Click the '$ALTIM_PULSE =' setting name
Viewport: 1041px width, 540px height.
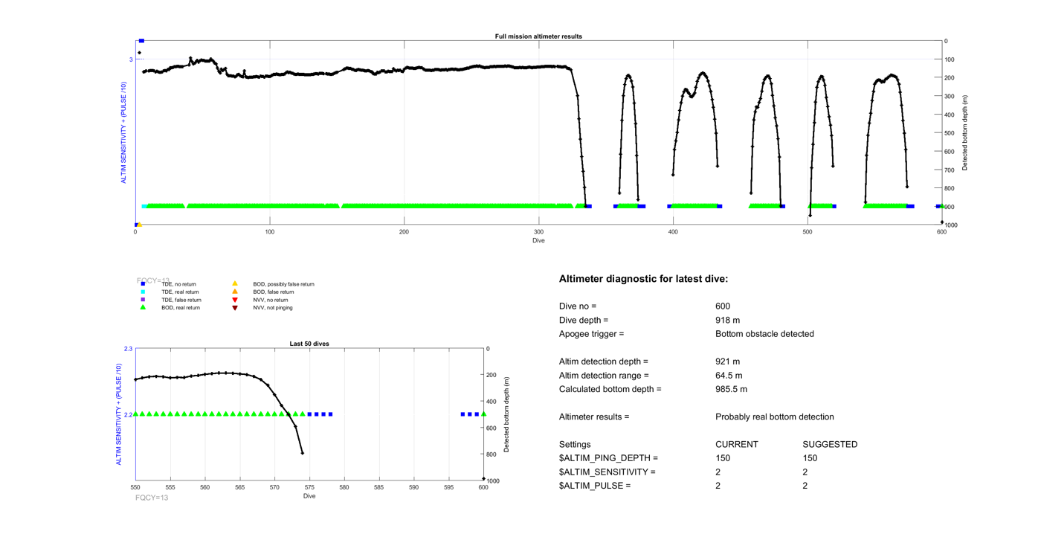coord(595,486)
